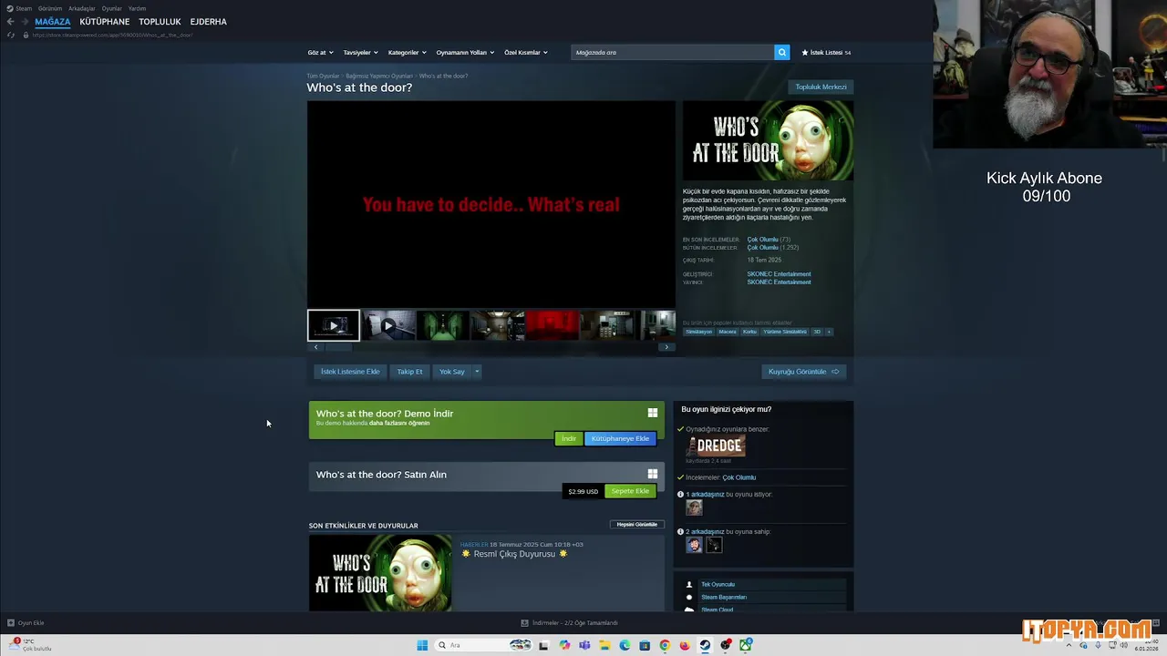Open the Arkadaşlar menu
This screenshot has height=656, width=1167.
(82, 8)
